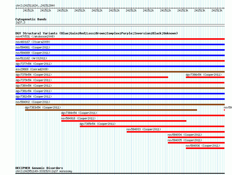This screenshot has height=175, width=232.
Task: Click the dgv7381n54 (Cooper2011) label
Action: [x=34, y=91]
